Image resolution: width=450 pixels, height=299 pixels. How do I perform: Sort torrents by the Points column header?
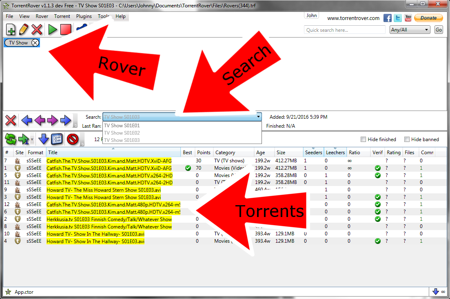coord(204,153)
